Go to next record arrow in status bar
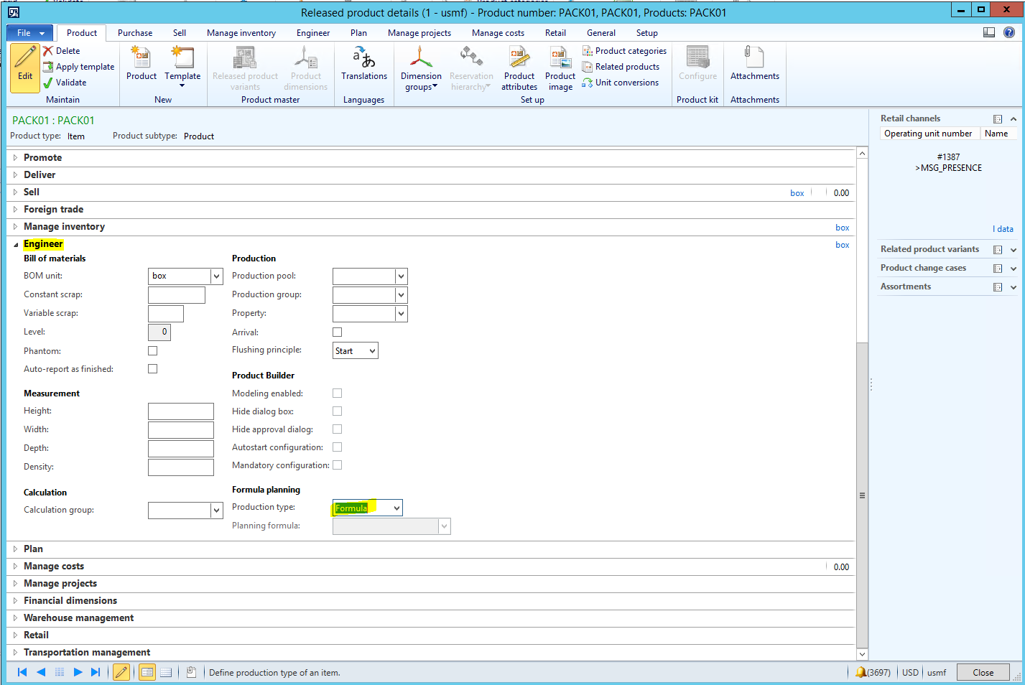The height and width of the screenshot is (685, 1025). coord(78,672)
